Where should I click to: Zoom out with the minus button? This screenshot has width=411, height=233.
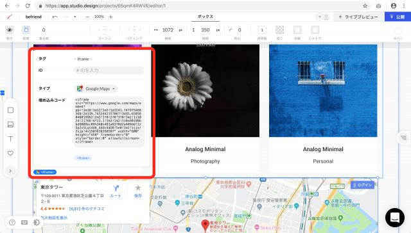[87, 17]
